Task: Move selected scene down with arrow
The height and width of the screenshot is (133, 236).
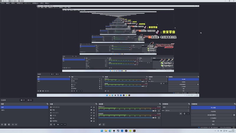Action: 16,124
